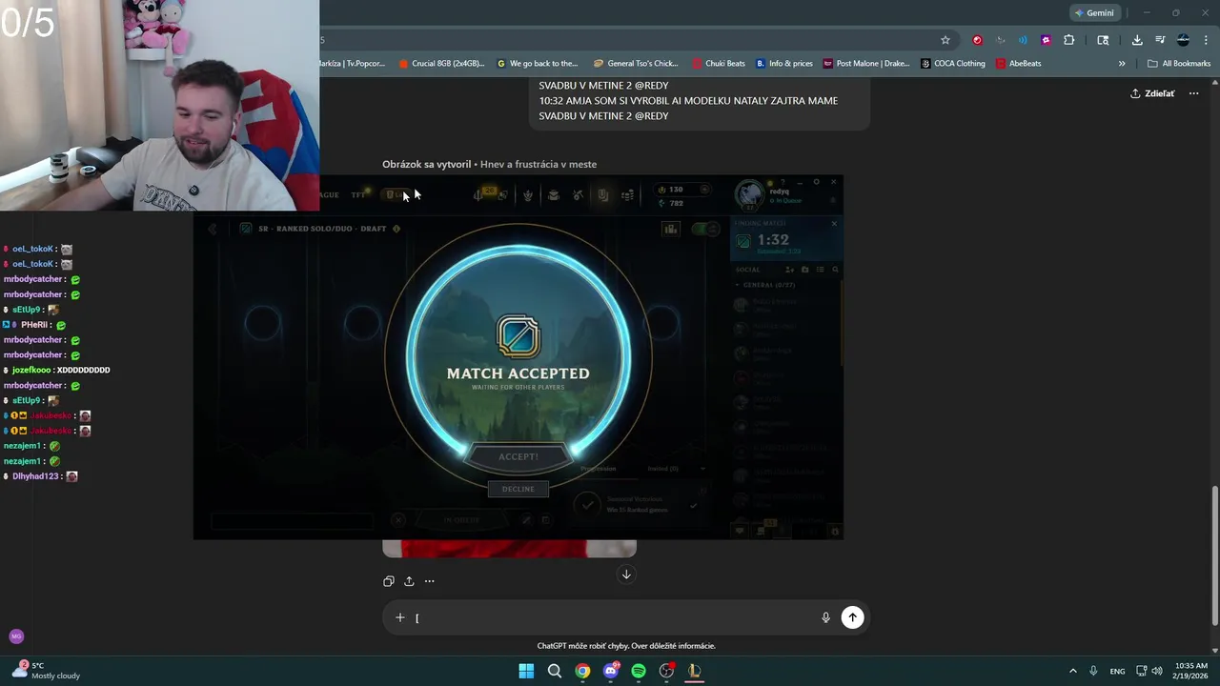Open Spotify from the taskbar
This screenshot has height=686, width=1220.
[639, 671]
